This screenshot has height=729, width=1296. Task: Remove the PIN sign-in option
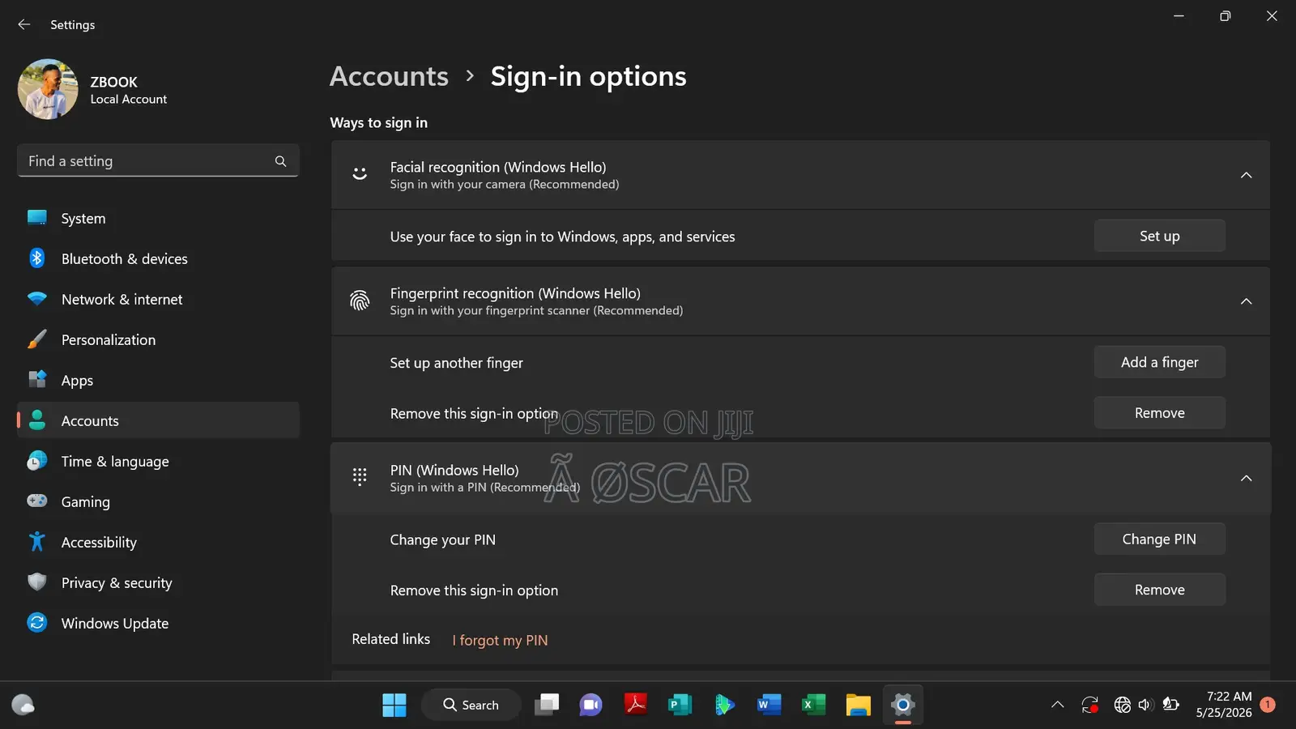[1159, 590]
